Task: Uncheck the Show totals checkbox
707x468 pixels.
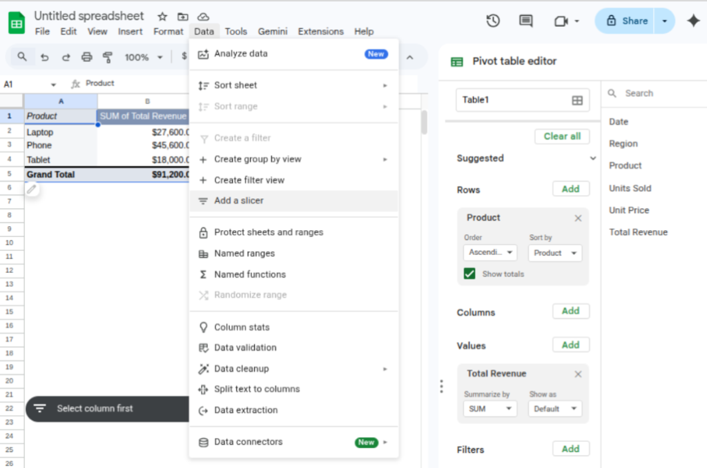Action: (x=470, y=274)
